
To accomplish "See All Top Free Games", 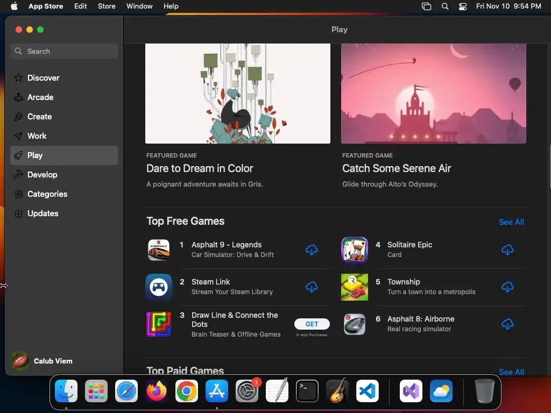I will tap(511, 222).
